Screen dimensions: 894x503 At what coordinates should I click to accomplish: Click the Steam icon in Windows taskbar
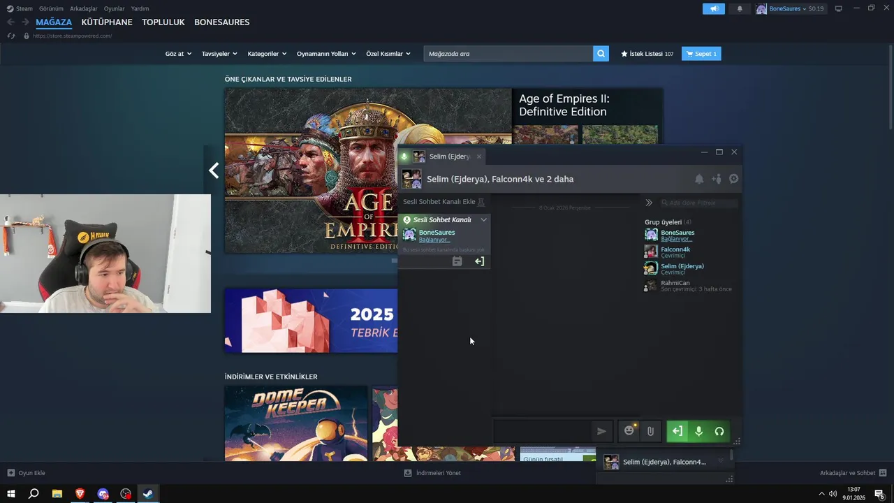tap(148, 493)
